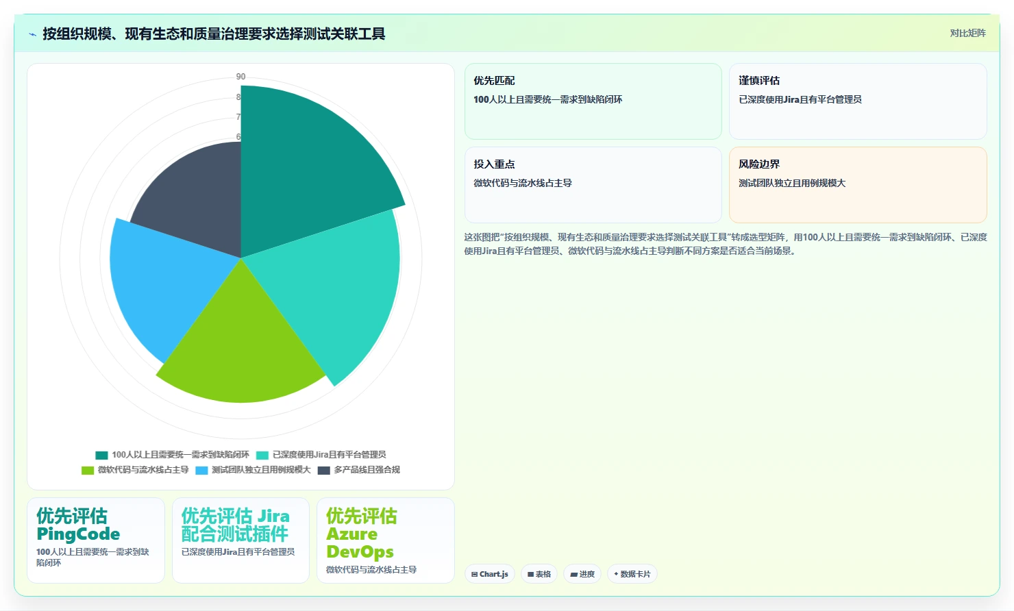This screenshot has width=1014, height=611.
Task: Toggle legend swatch for 已深度使用Jira且有平台管理员
Action: click(262, 455)
